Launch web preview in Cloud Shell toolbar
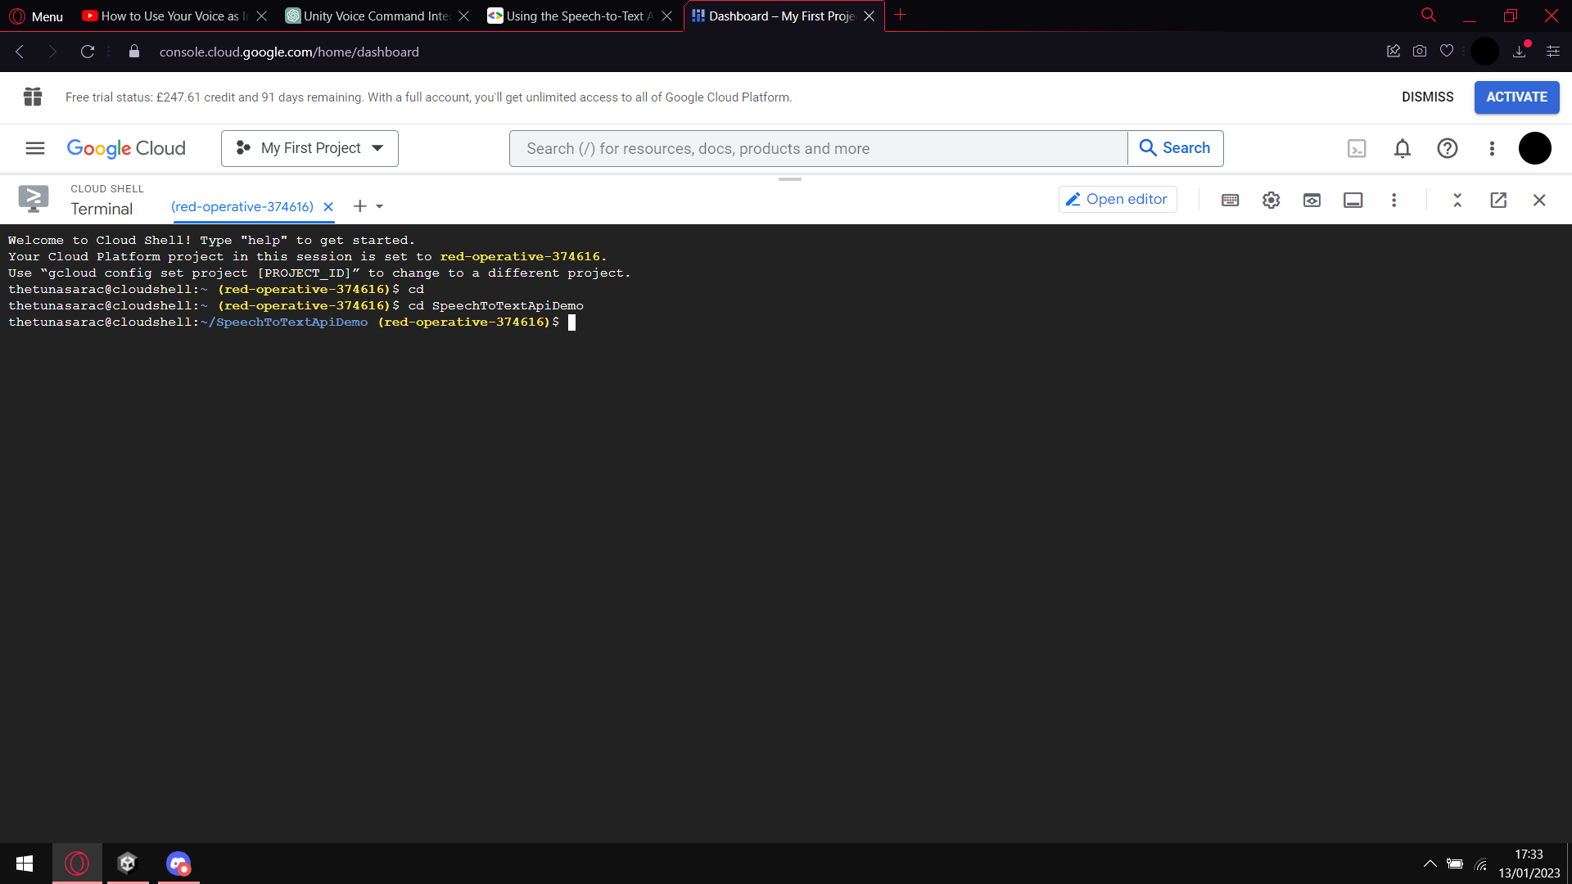This screenshot has height=884, width=1572. click(x=1312, y=200)
